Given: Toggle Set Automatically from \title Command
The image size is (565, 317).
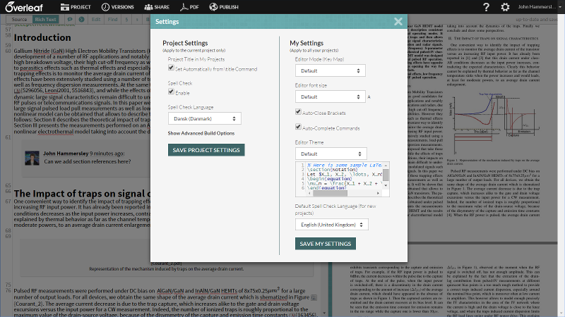Looking at the screenshot, I should [x=171, y=68].
